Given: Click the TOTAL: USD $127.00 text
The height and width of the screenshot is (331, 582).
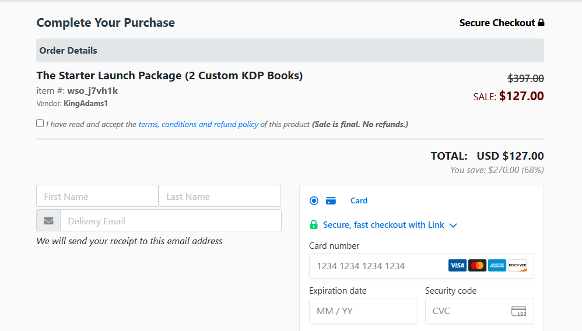Looking at the screenshot, I should 487,156.
